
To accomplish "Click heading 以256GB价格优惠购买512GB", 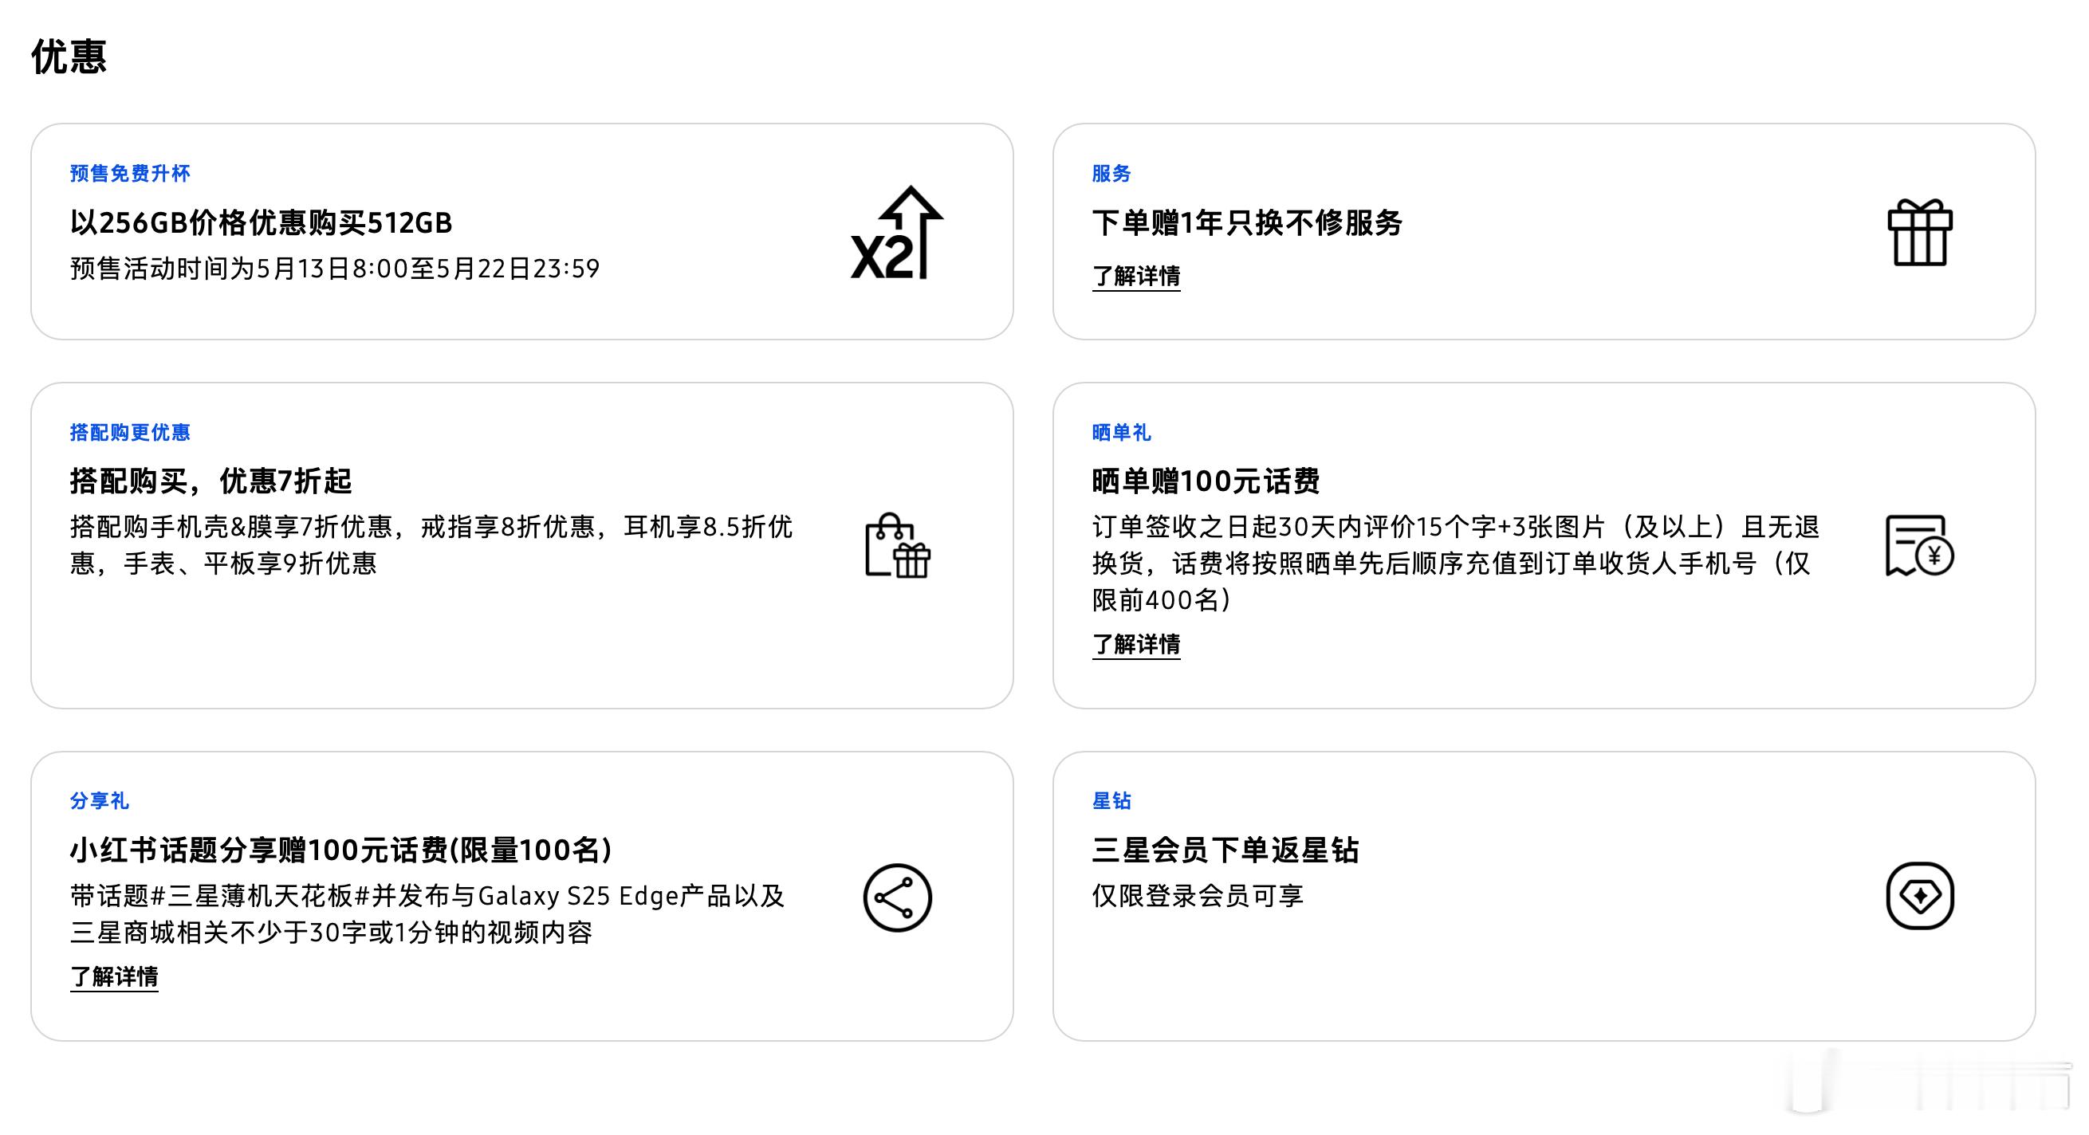I will [262, 222].
